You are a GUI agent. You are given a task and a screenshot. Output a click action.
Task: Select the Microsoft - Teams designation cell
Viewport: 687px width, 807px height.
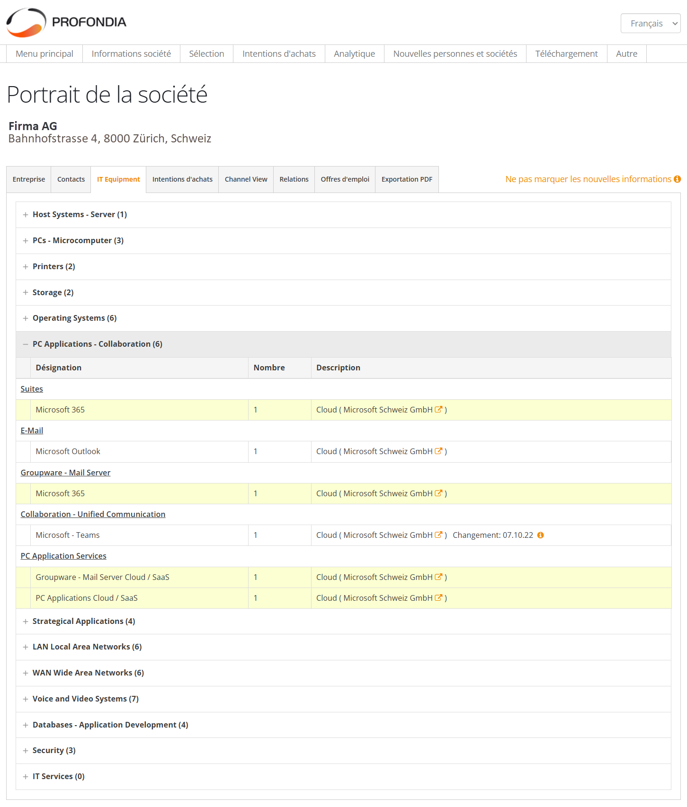point(139,535)
